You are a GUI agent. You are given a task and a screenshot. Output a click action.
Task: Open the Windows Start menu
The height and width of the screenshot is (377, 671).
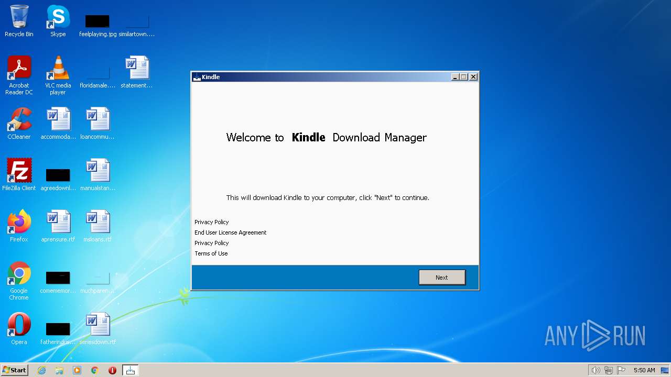14,370
